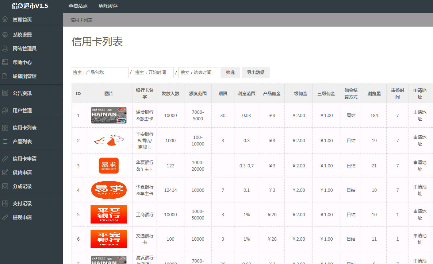Click the edit icon for 借贷申请
The height and width of the screenshot is (264, 433).
click(x=5, y=172)
